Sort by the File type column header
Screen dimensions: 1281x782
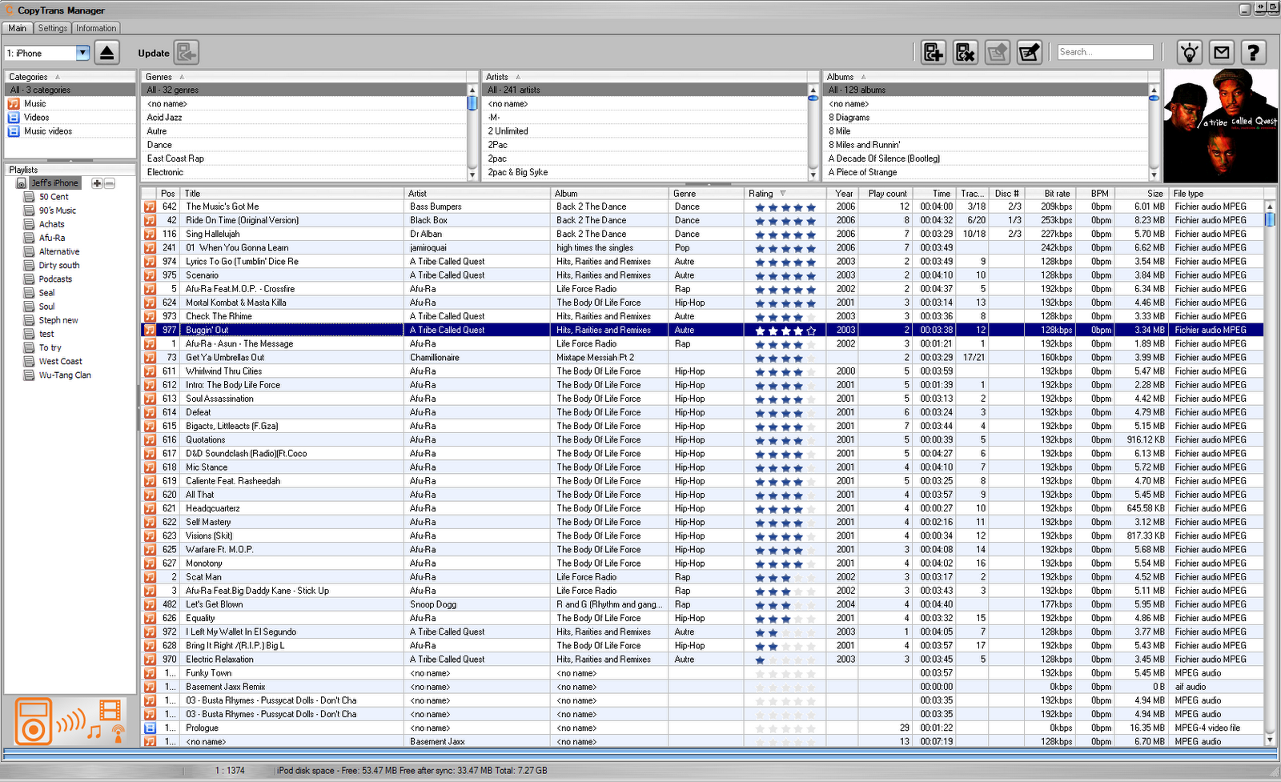[1217, 194]
